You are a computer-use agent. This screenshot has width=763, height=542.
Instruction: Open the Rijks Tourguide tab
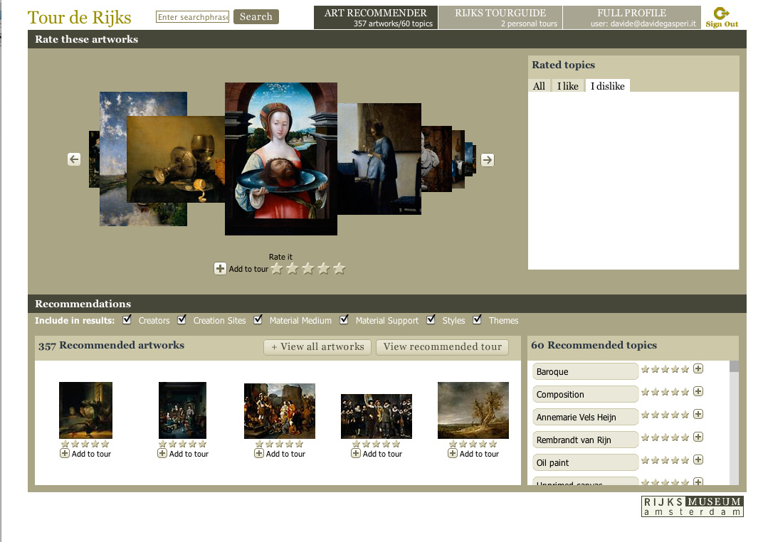coord(500,18)
